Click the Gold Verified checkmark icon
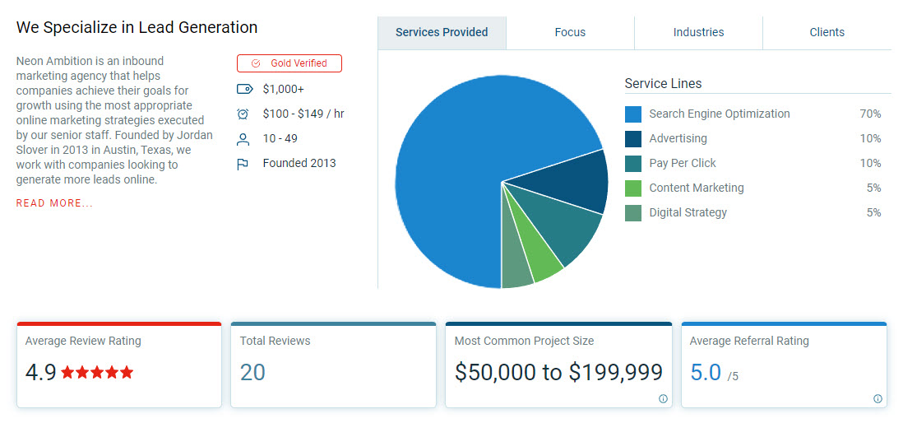Viewport: 903px width, 423px height. [x=256, y=63]
